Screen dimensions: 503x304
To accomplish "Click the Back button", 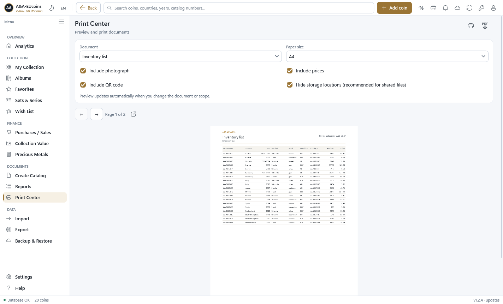I will (x=88, y=8).
